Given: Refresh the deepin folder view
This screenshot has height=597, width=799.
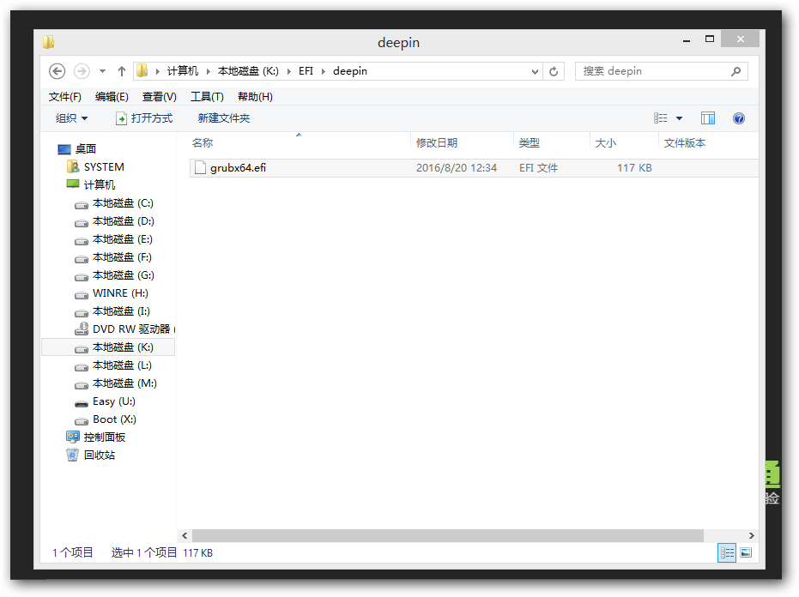Looking at the screenshot, I should pos(554,71).
